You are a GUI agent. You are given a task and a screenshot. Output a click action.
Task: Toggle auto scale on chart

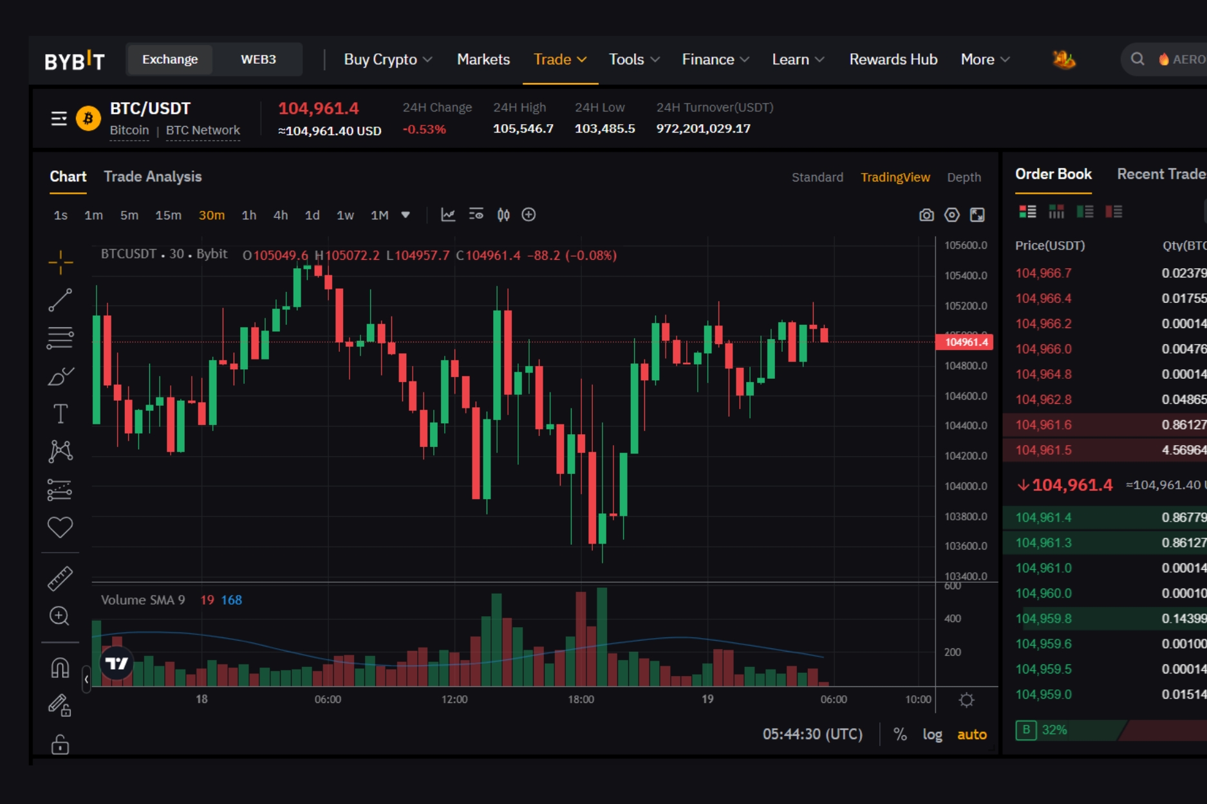point(972,735)
